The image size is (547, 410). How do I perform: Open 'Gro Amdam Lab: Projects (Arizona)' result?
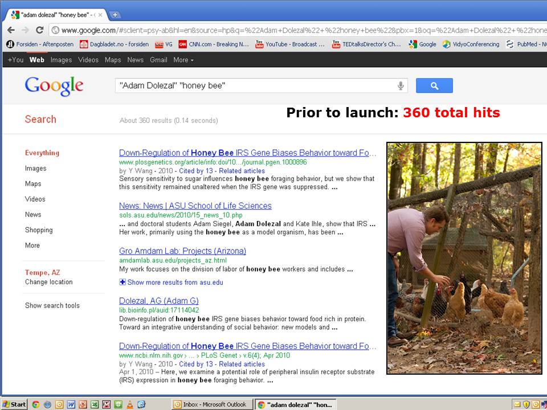point(182,251)
